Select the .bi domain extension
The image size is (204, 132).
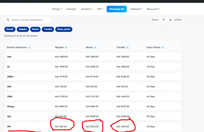[8, 67]
